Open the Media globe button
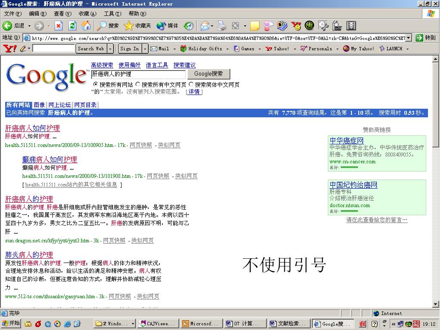Image resolution: width=440 pixels, height=330 pixels. 167,26
